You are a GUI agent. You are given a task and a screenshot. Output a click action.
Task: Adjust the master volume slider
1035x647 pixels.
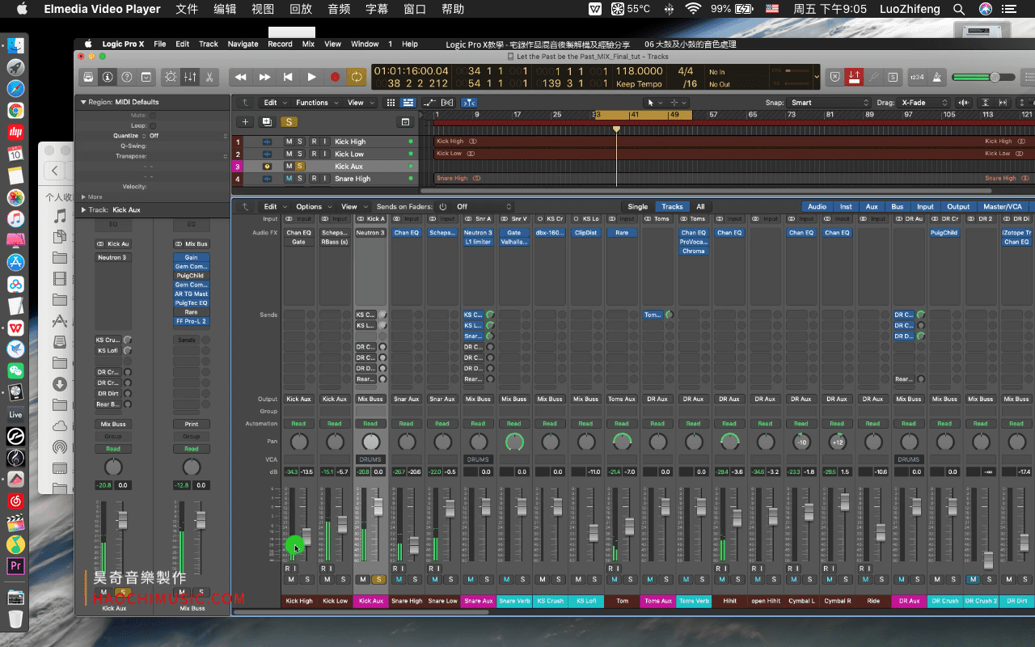pyautogui.click(x=984, y=77)
